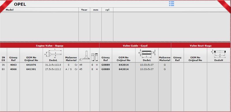The width and height of the screenshot is (231, 112).
Task: Click the engine valve dimension diagram icon
Action: [53, 53]
